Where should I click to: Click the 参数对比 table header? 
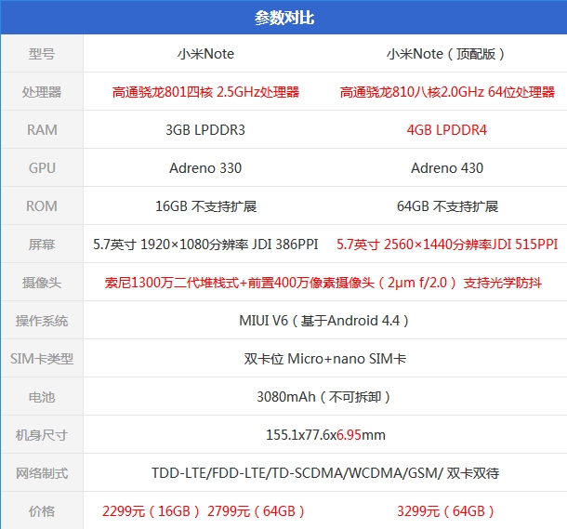tap(283, 18)
